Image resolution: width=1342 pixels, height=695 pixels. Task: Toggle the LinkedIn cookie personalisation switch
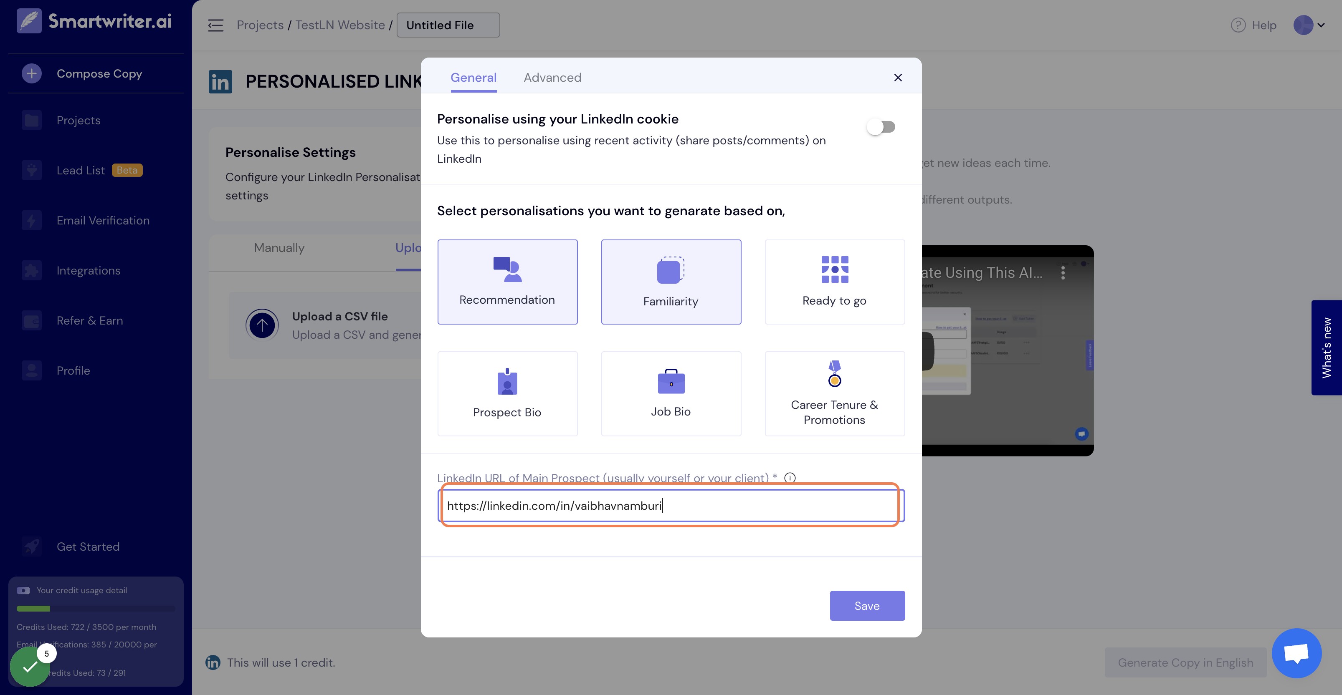881,127
